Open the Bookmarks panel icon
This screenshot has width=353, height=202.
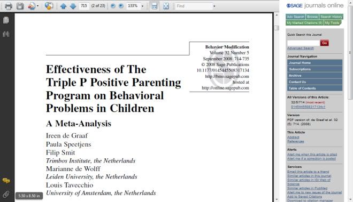point(6,34)
